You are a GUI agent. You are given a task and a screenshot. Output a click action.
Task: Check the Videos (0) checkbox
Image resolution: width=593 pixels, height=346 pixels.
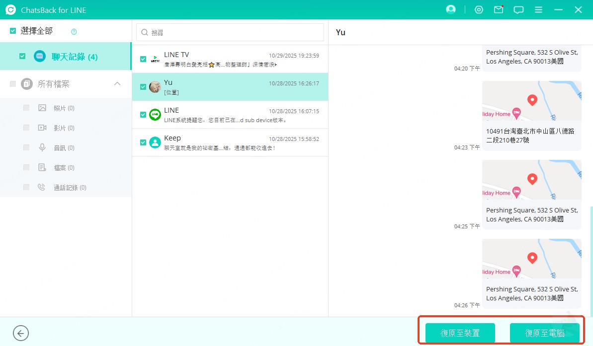[x=26, y=128]
